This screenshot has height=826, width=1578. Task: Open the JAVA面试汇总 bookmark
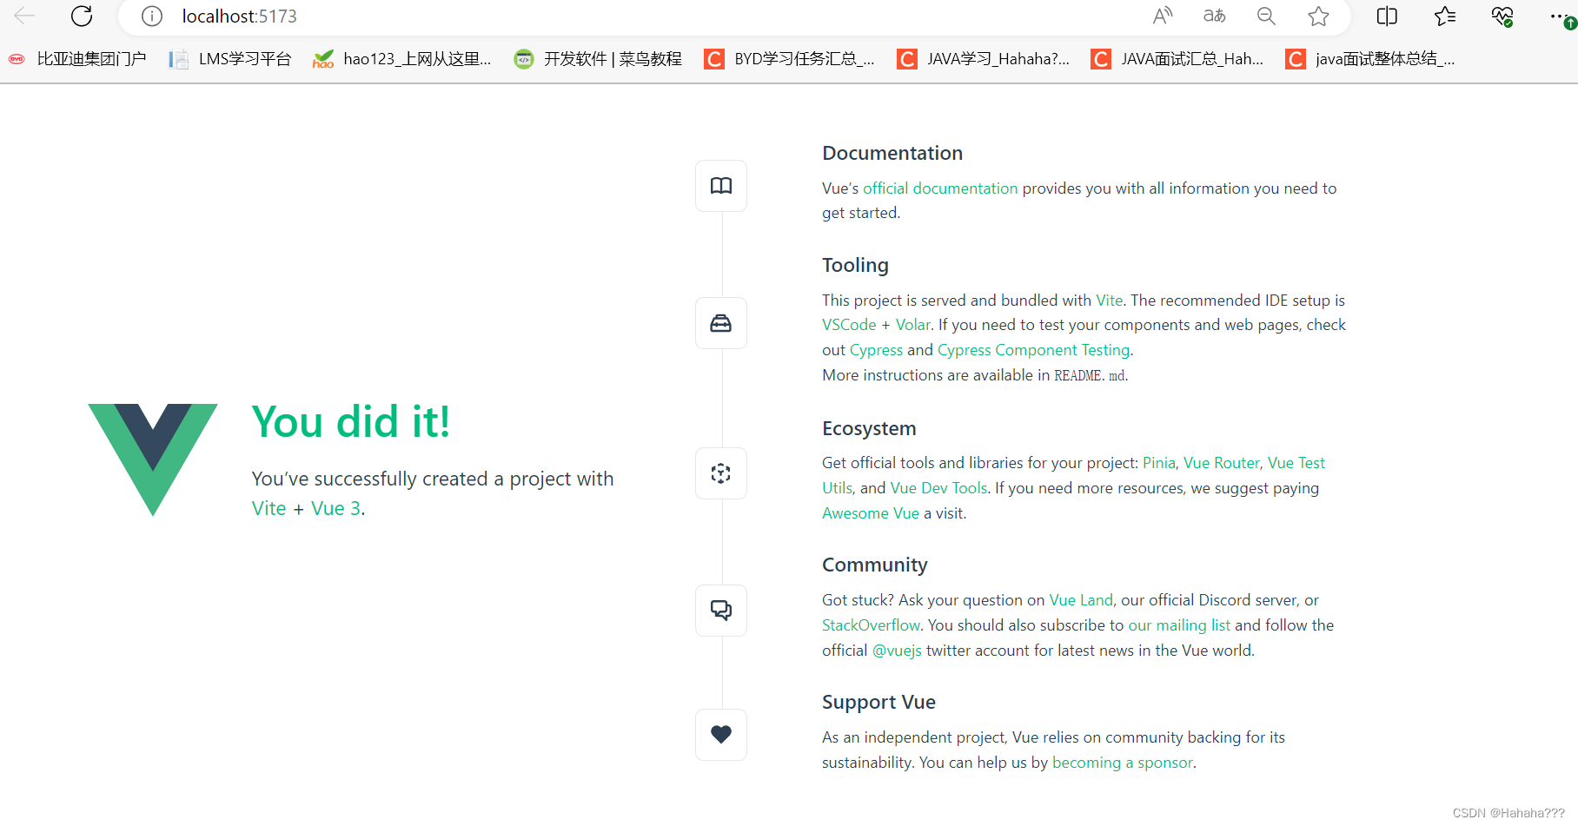1177,59
